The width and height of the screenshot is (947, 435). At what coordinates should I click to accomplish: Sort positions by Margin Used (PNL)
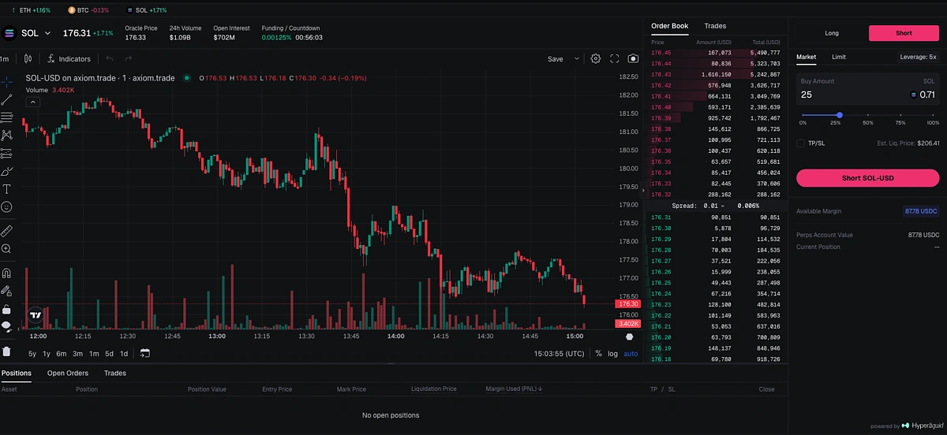tap(515, 389)
